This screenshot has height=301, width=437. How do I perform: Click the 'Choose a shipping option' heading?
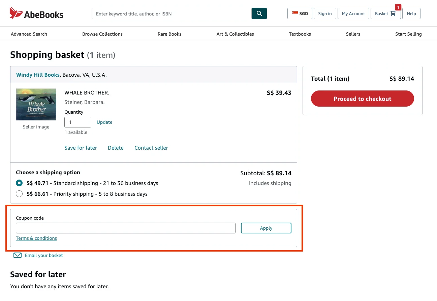point(48,172)
